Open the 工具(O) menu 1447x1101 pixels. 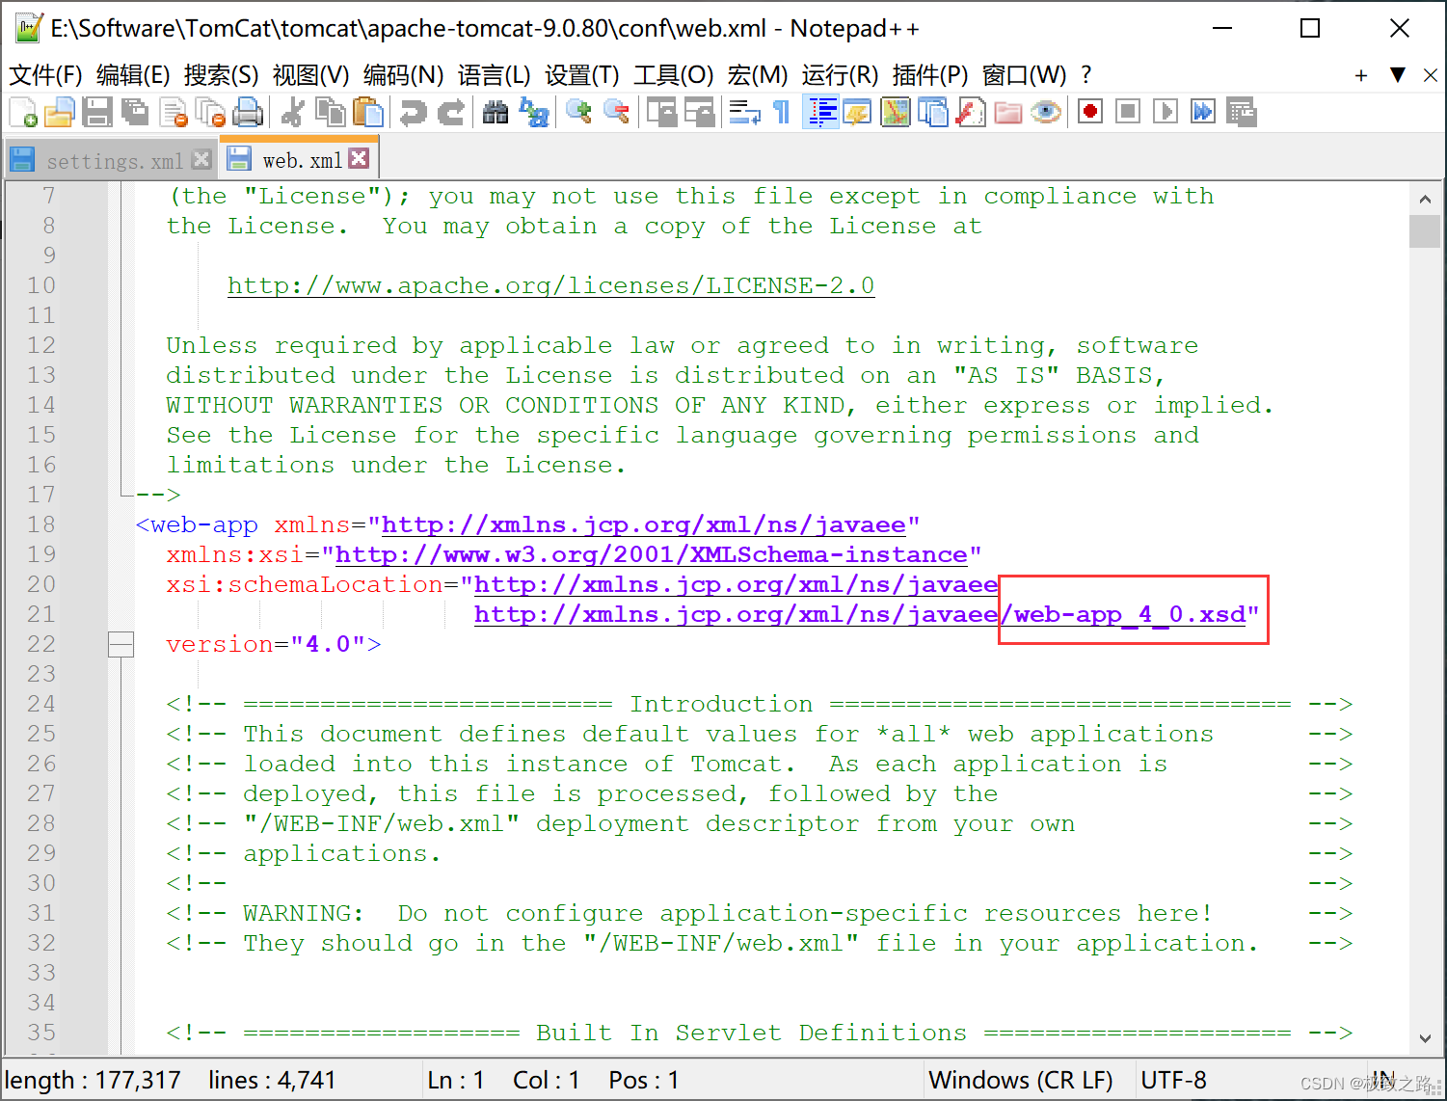coord(673,75)
